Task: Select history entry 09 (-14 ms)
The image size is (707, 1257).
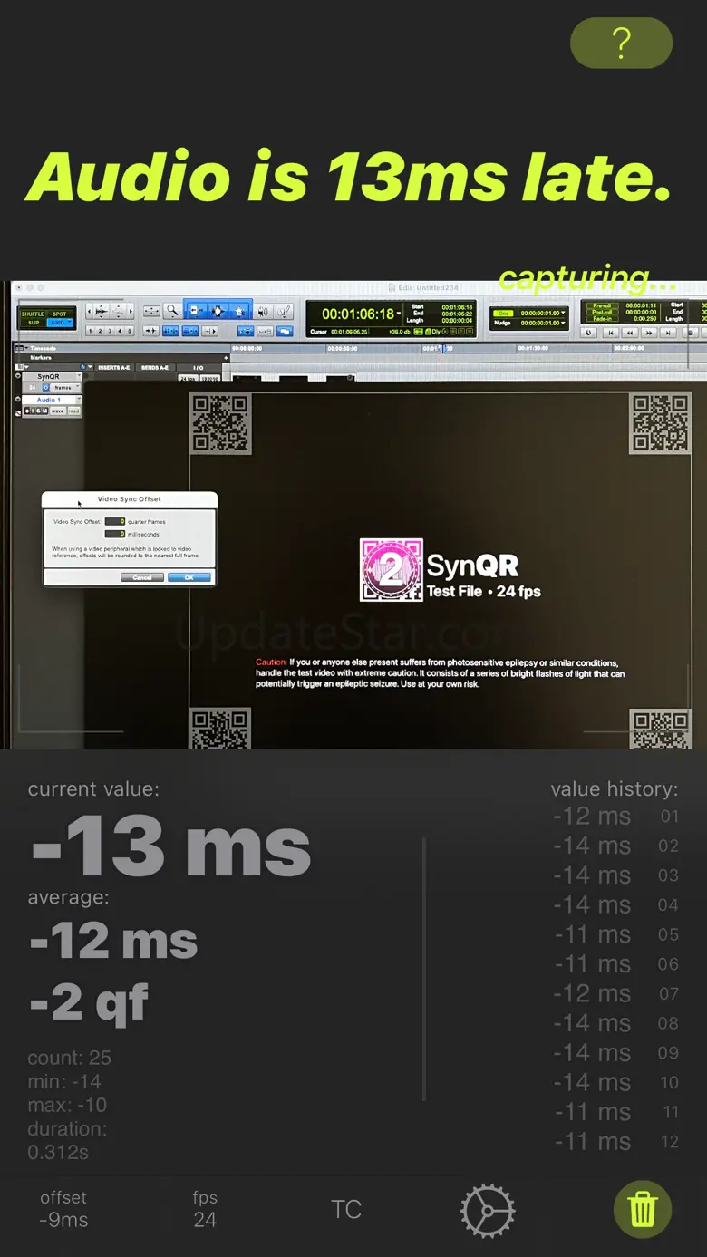Action: 615,1053
